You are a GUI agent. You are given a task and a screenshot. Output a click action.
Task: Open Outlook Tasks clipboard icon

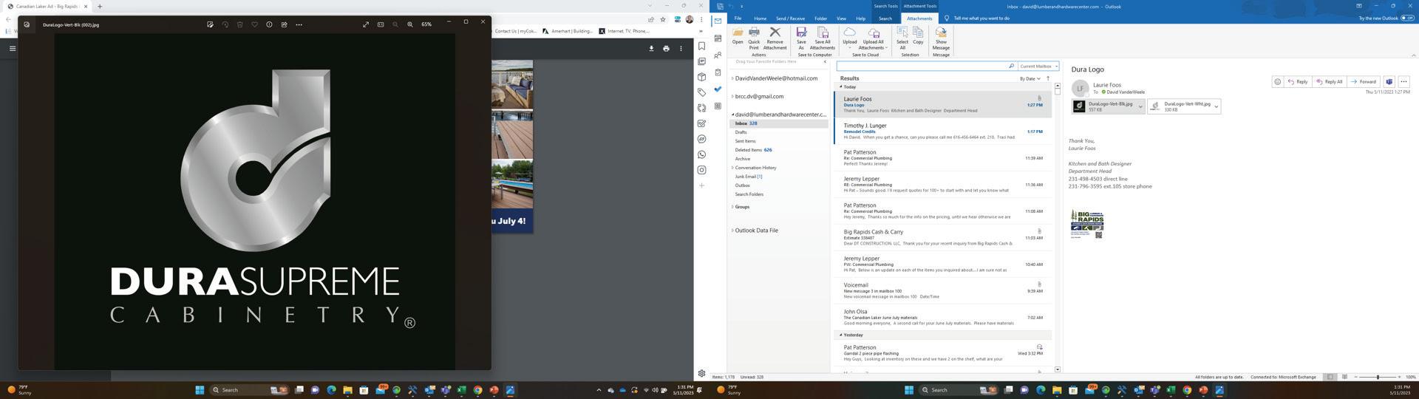tap(718, 72)
